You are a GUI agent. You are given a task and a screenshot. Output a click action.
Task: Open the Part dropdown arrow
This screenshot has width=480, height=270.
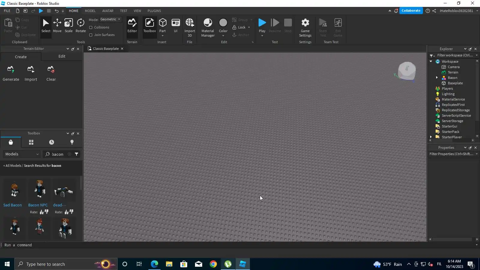point(163,36)
